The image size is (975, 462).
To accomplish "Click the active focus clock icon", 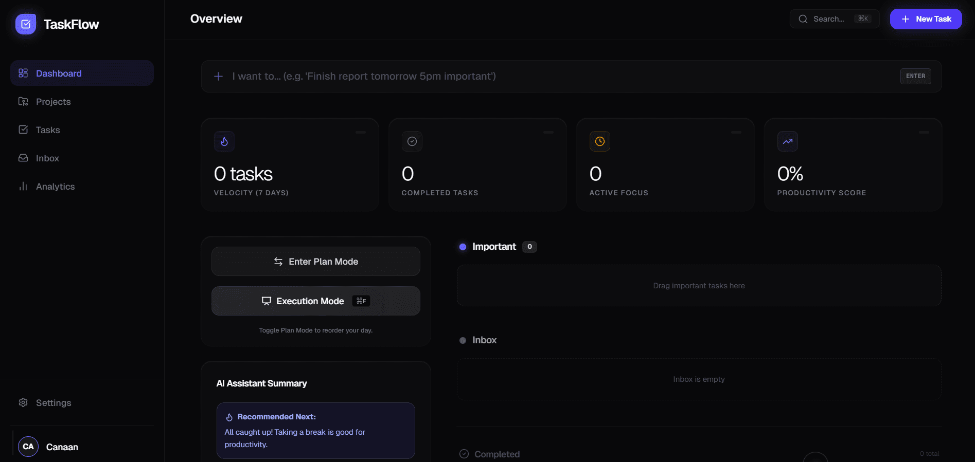I will click(x=600, y=141).
